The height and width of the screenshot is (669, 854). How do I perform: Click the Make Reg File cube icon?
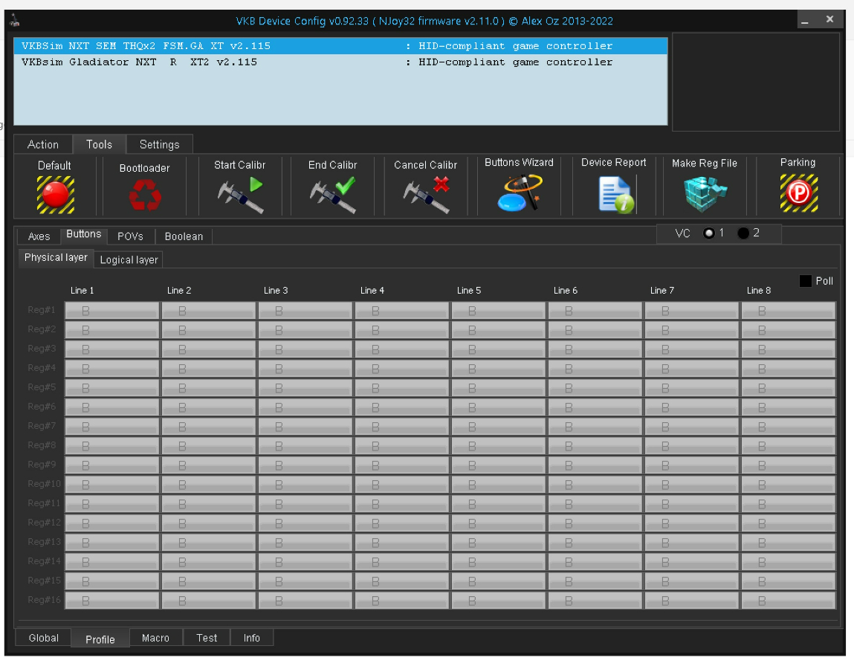[705, 193]
